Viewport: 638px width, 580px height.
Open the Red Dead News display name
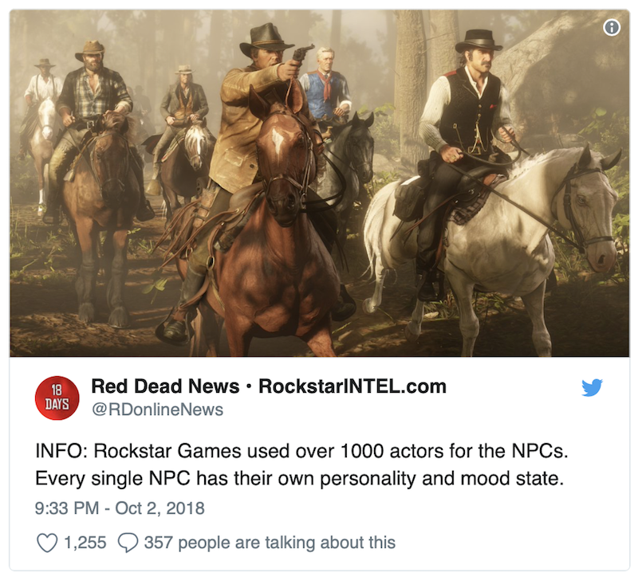165,386
